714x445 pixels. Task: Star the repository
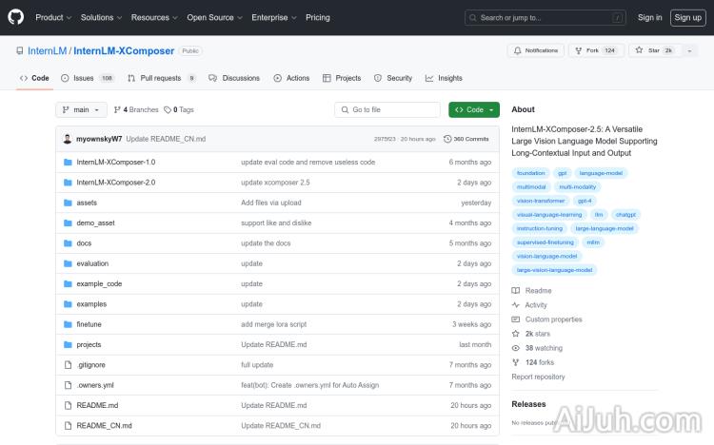click(654, 50)
